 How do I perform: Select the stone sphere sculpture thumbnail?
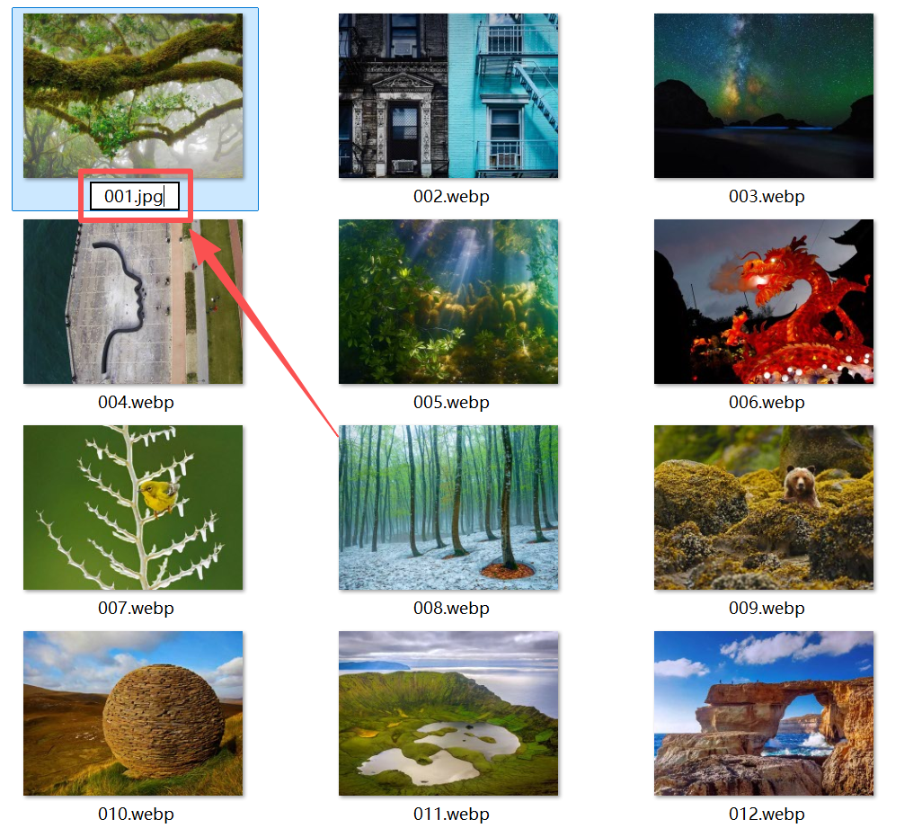(x=133, y=713)
